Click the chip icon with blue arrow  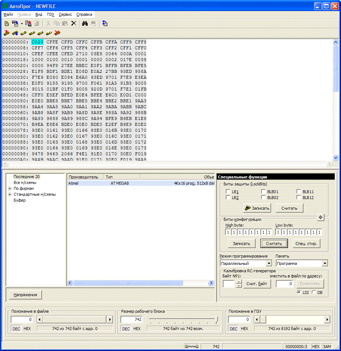click(15, 33)
